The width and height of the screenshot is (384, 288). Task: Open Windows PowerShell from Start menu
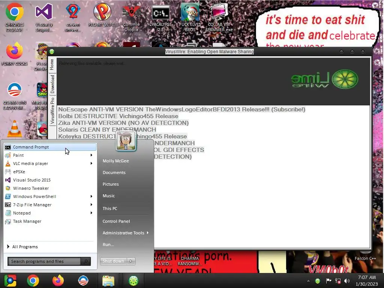[50, 196]
